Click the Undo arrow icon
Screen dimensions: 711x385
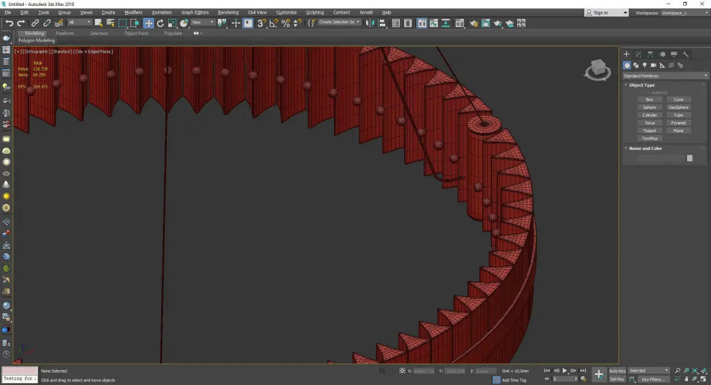(x=9, y=23)
